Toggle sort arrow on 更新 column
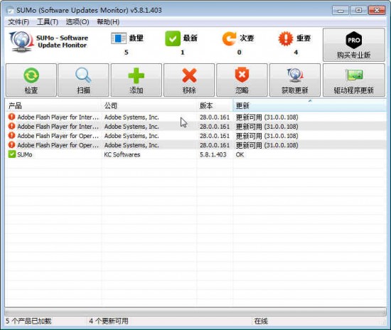Screen dimensions: 391x330 point(310,101)
